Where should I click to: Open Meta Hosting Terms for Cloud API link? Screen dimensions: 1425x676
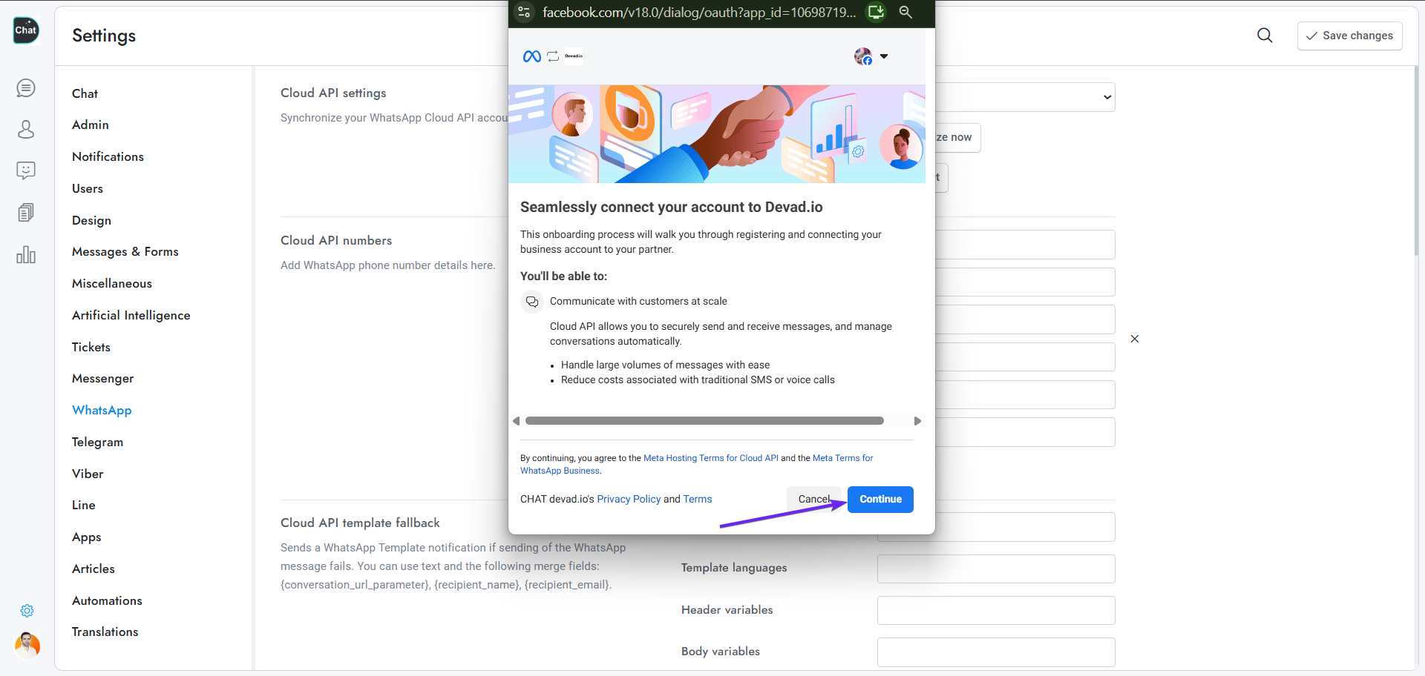(x=710, y=458)
